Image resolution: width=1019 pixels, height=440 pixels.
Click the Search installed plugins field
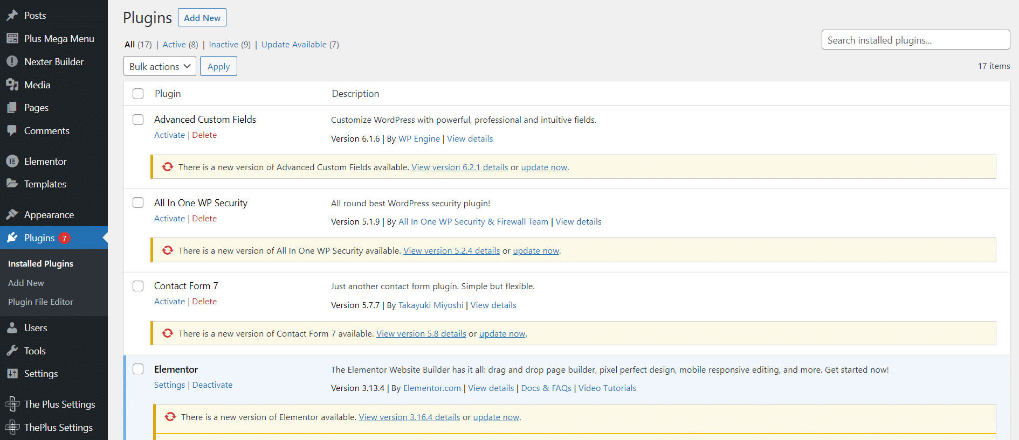[915, 40]
